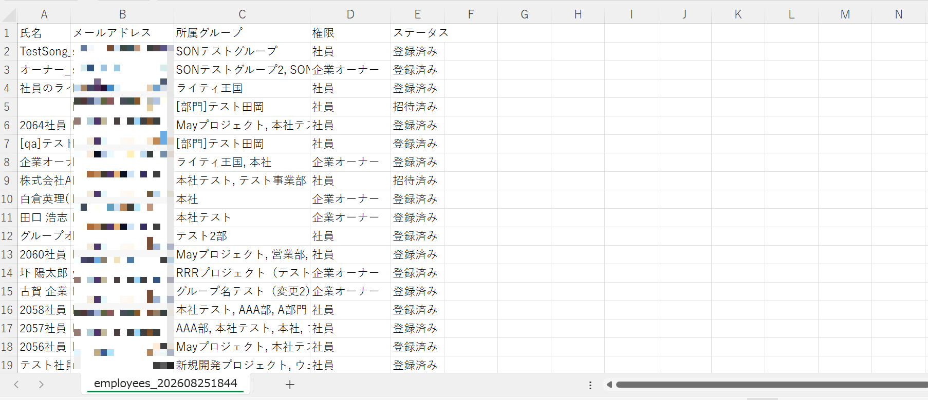This screenshot has width=928, height=400.
Task: Go to next sheet using right arrow
Action: point(41,385)
